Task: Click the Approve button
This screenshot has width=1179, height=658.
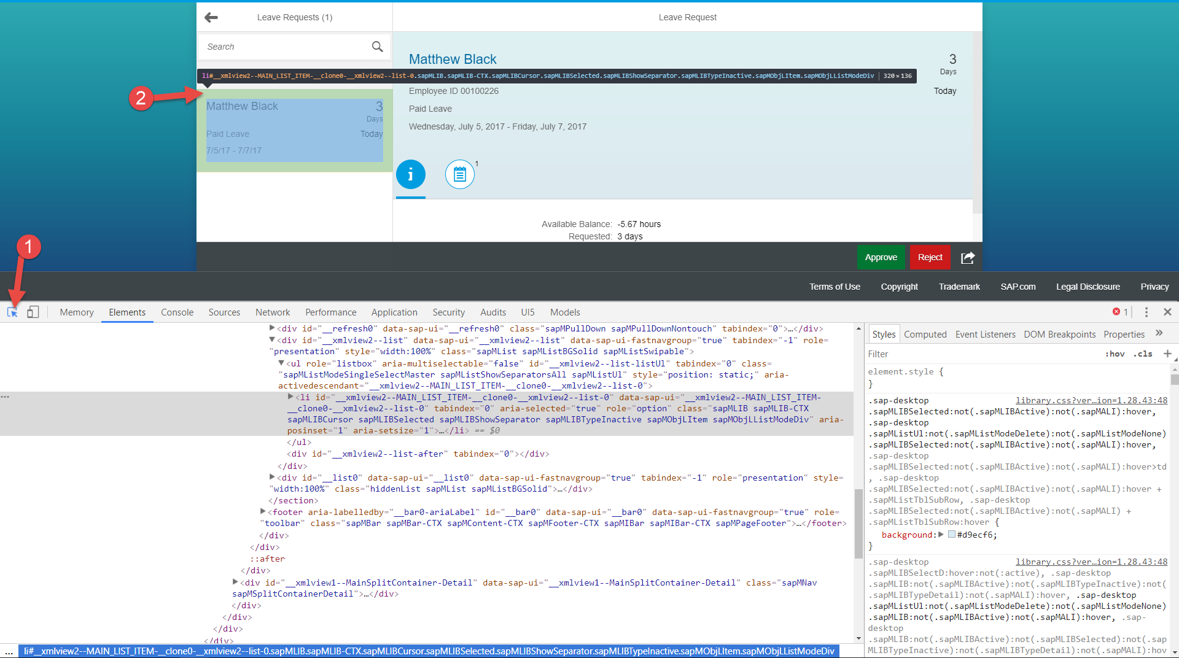Action: click(881, 257)
